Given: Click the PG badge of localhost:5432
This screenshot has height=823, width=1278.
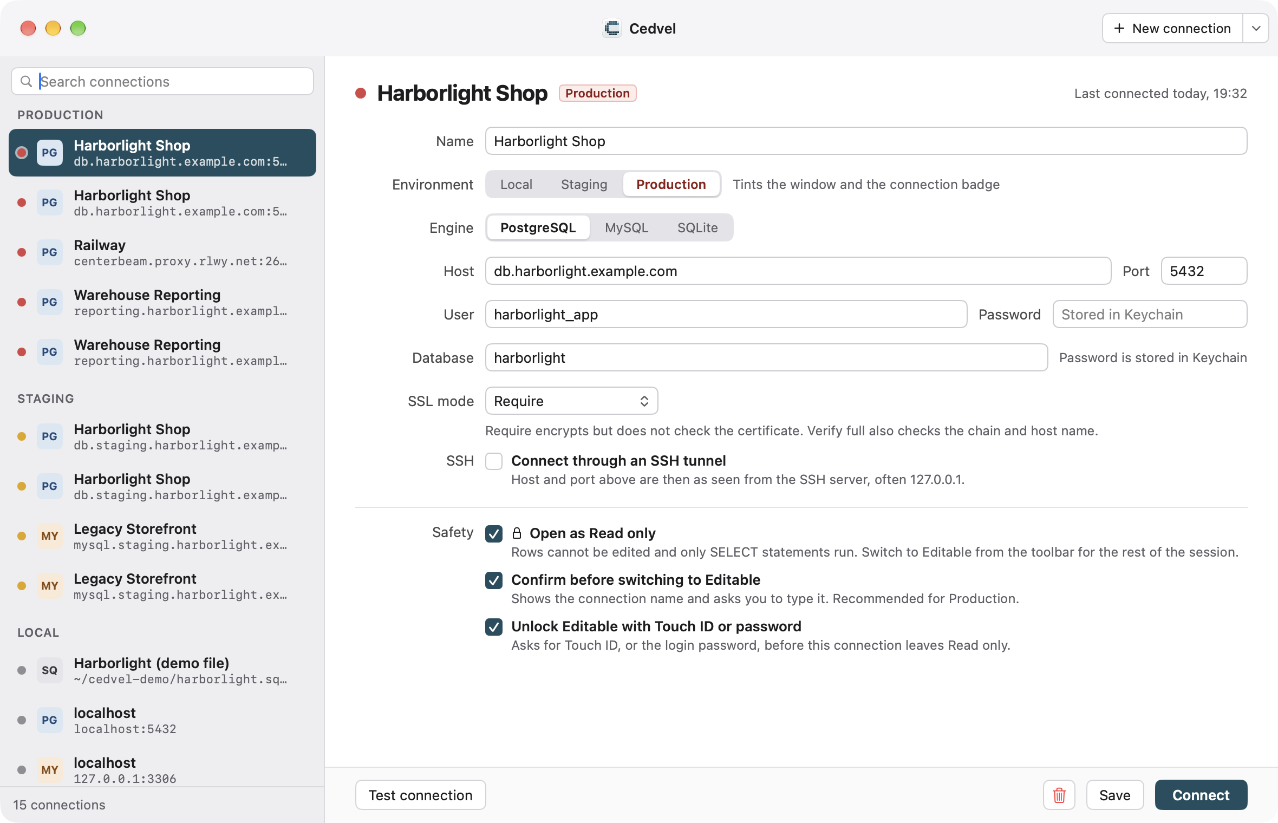Looking at the screenshot, I should [49, 720].
